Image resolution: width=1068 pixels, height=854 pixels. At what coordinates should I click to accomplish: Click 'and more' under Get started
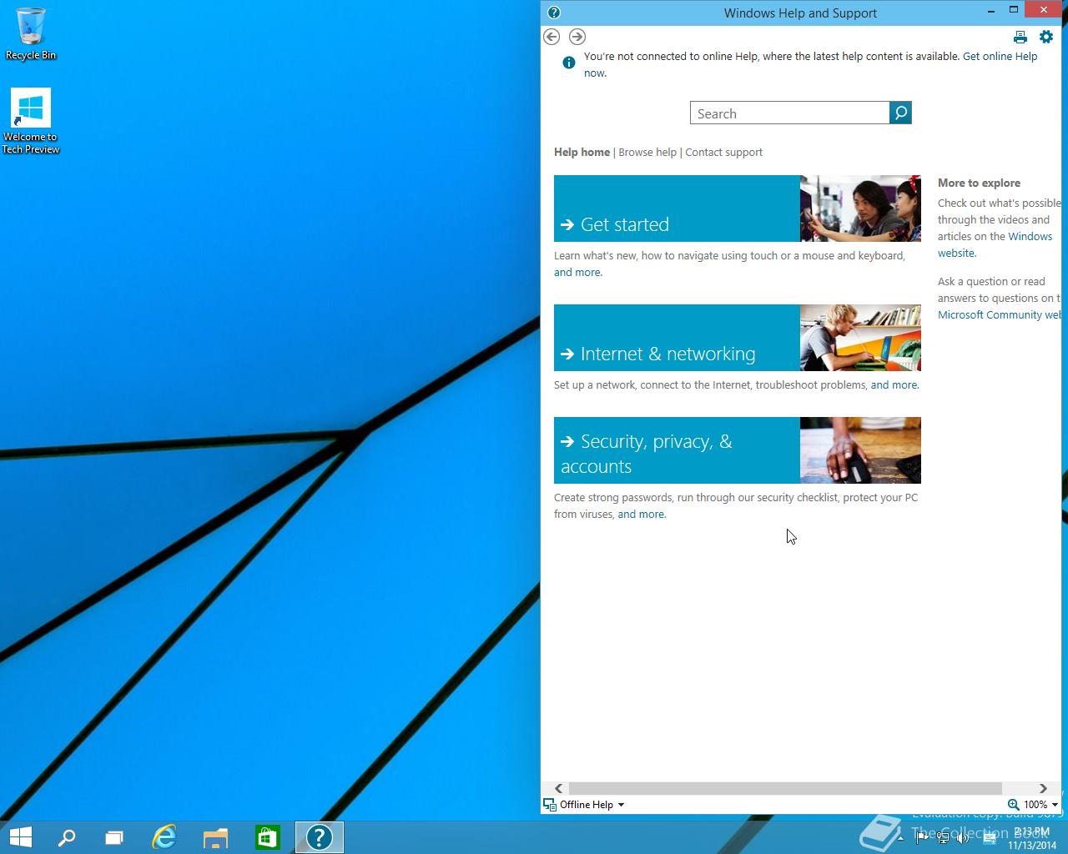click(577, 272)
